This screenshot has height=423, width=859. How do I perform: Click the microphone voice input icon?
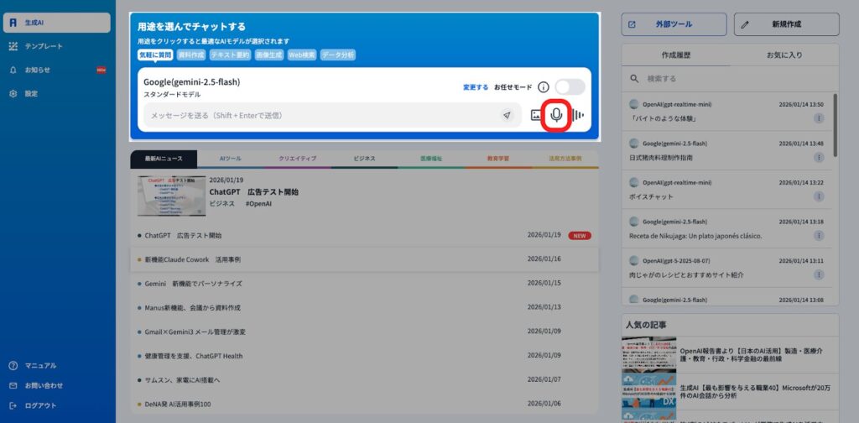pyautogui.click(x=556, y=115)
